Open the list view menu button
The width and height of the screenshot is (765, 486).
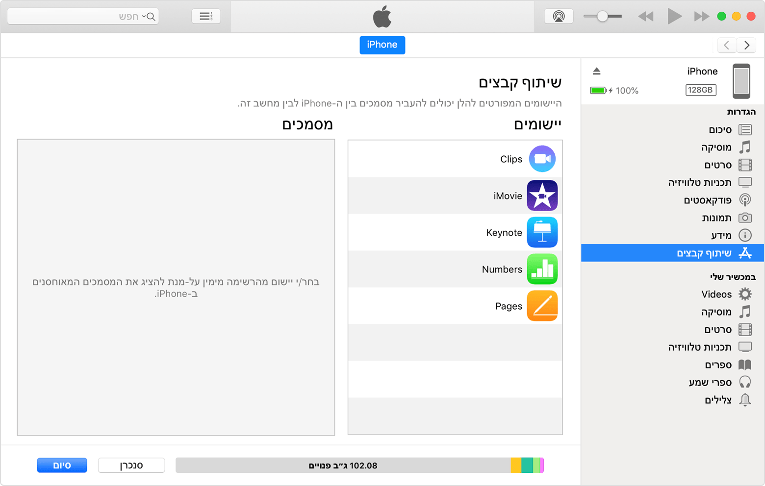click(x=206, y=16)
